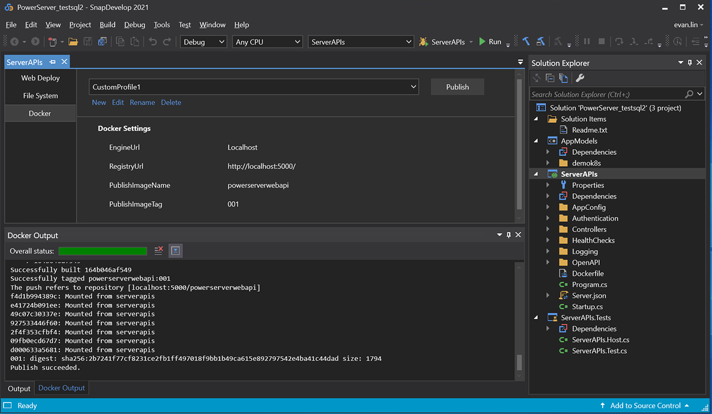Screen dimensions: 712x414
Task: Toggle auto-scroll button in Docker Output
Action: 175,251
